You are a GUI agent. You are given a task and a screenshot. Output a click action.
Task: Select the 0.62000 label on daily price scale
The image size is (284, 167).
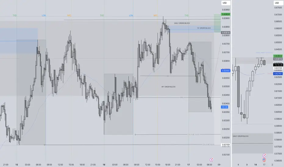[x=278, y=84]
